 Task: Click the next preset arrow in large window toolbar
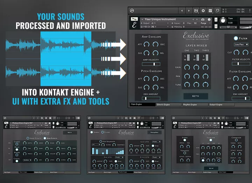[189, 11]
